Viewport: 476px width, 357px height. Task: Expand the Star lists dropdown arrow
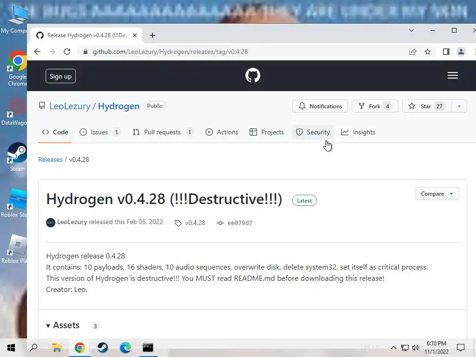point(459,106)
